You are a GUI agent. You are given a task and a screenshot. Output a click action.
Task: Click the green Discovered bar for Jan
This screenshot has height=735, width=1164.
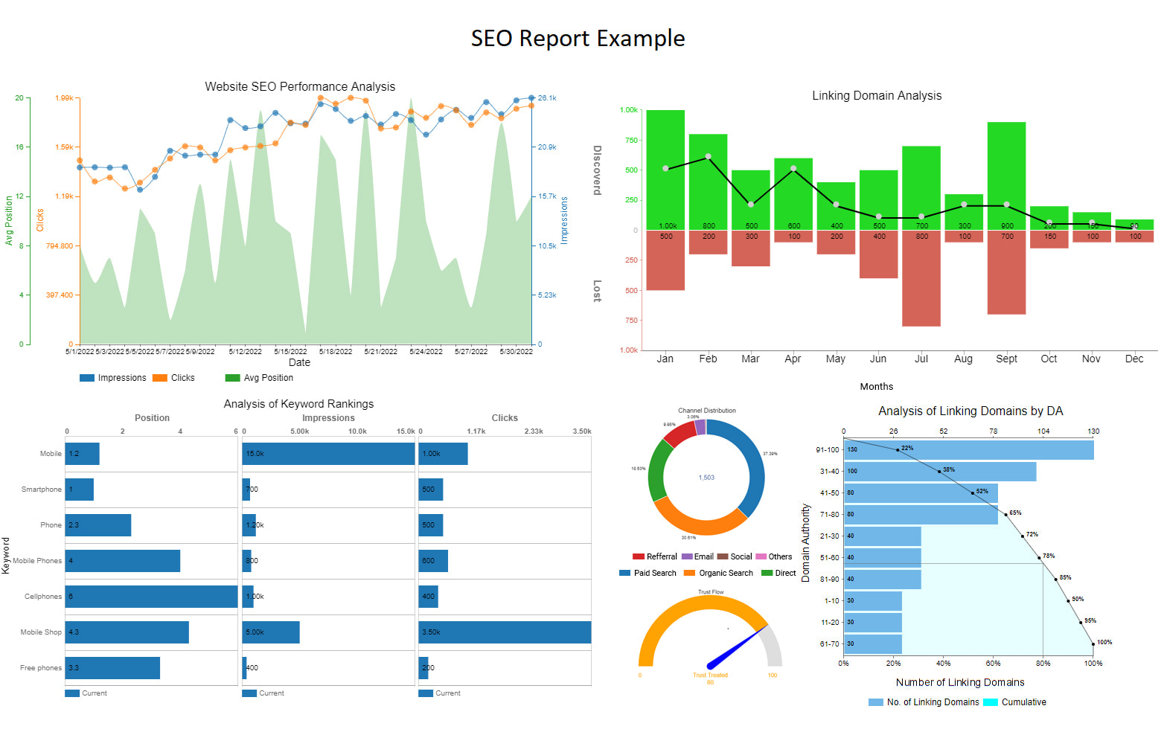[x=665, y=170]
